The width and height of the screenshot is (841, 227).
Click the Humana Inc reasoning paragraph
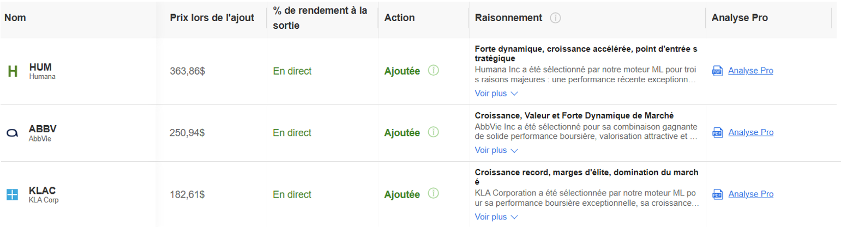(586, 75)
